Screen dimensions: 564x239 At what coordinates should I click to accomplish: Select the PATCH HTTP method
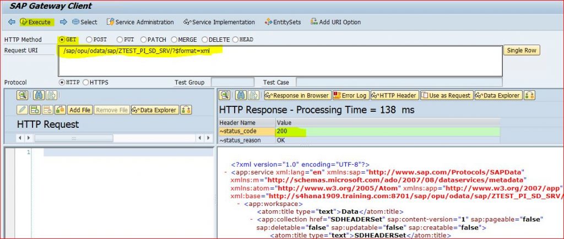[144, 40]
